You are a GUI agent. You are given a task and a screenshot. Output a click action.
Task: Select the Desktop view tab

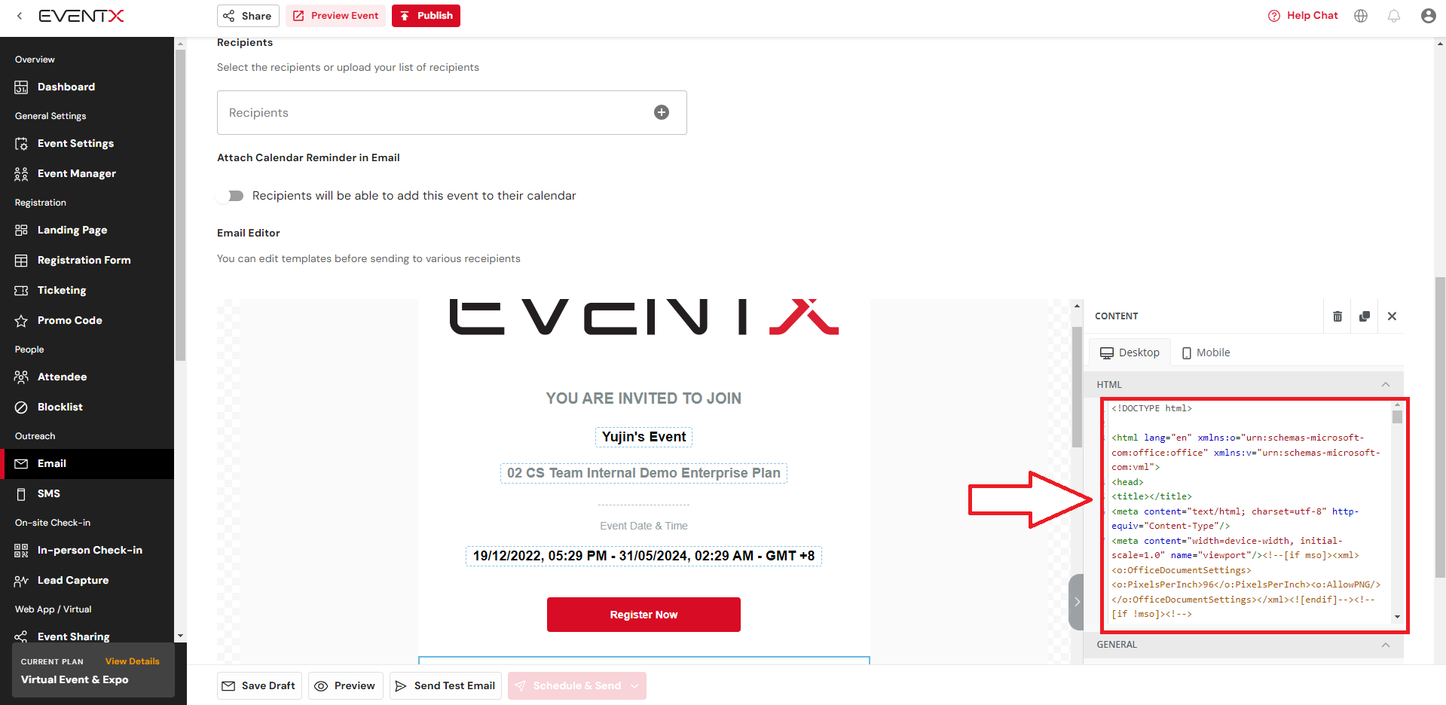point(1130,352)
